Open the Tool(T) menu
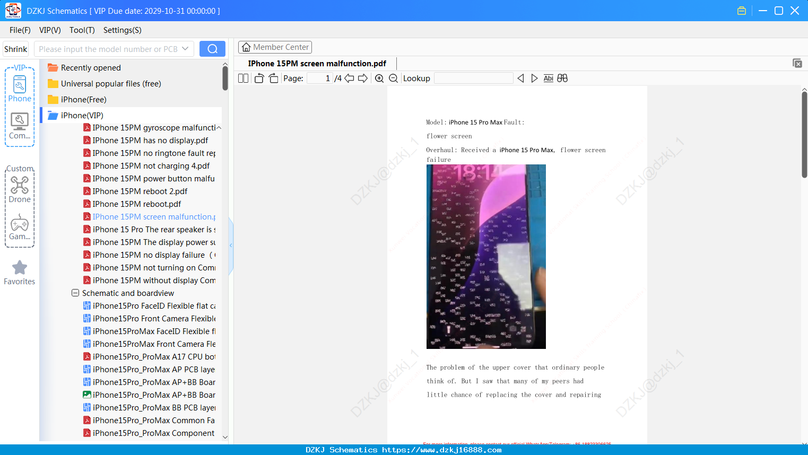The width and height of the screenshot is (808, 455). 82,30
